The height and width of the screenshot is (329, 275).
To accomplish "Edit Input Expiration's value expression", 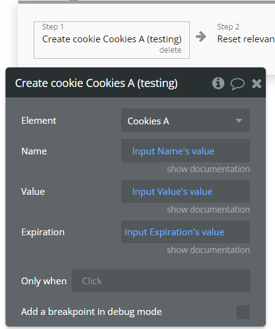I will (175, 232).
